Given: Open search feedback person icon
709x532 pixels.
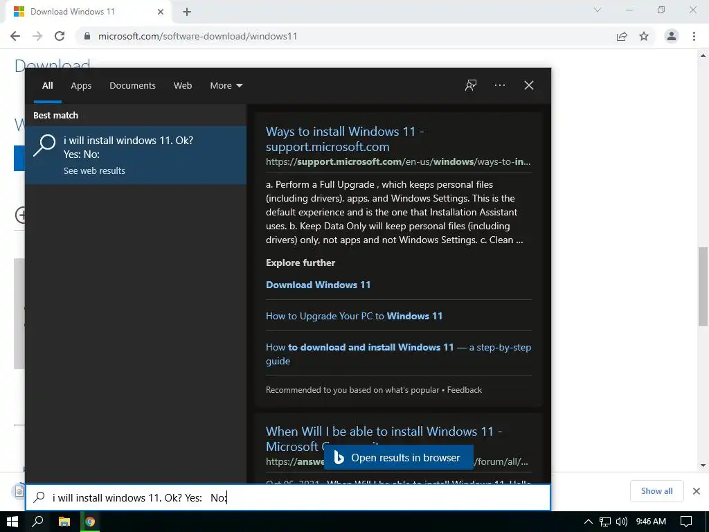Looking at the screenshot, I should point(471,85).
